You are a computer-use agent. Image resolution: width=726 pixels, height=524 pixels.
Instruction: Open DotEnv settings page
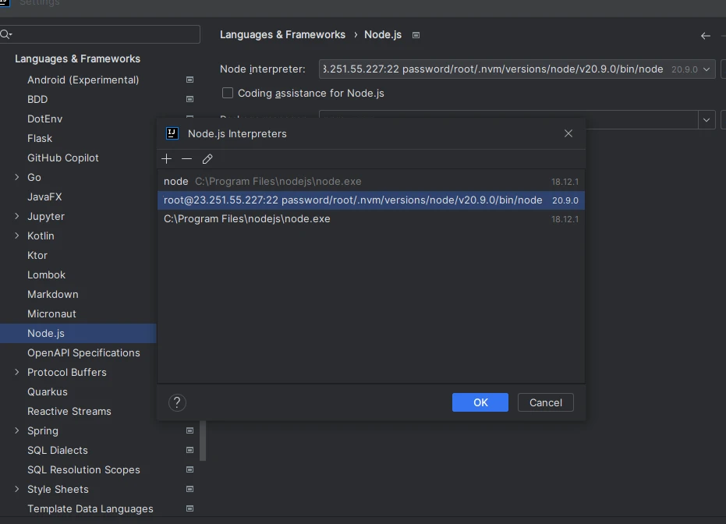coord(44,119)
